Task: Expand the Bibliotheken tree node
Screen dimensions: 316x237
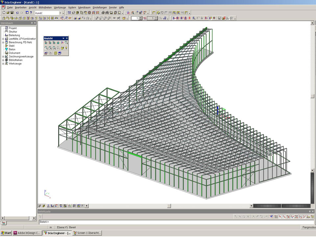Action: (3, 60)
